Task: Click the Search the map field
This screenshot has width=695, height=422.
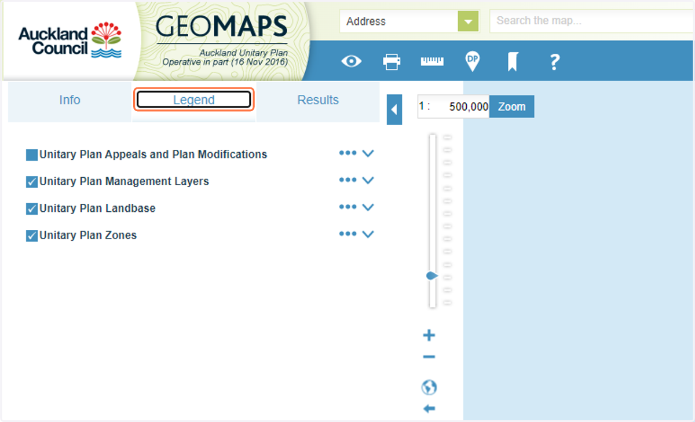Action: click(592, 21)
